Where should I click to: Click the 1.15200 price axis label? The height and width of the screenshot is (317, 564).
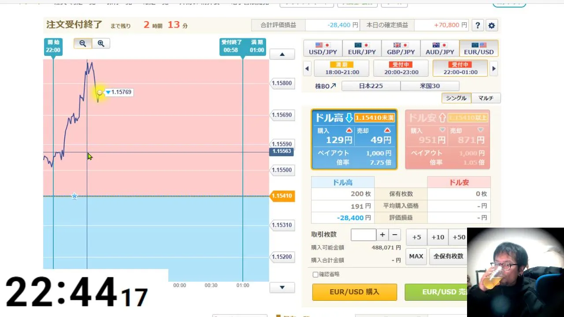click(x=282, y=257)
